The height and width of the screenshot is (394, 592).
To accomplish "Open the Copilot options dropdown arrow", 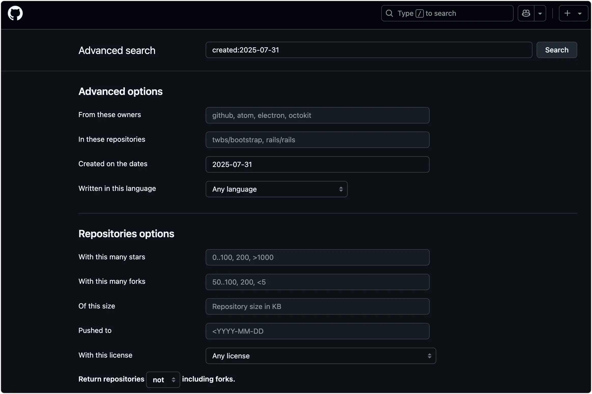I will (540, 13).
